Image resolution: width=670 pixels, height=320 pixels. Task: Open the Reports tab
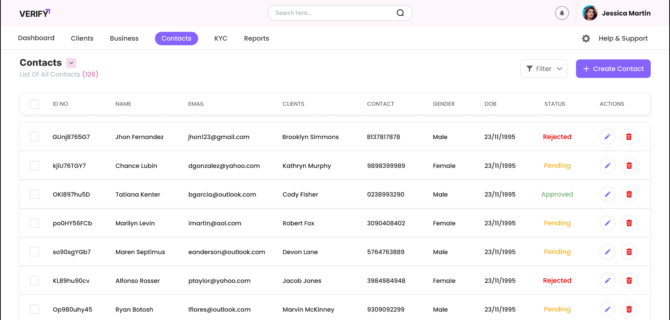click(x=256, y=39)
